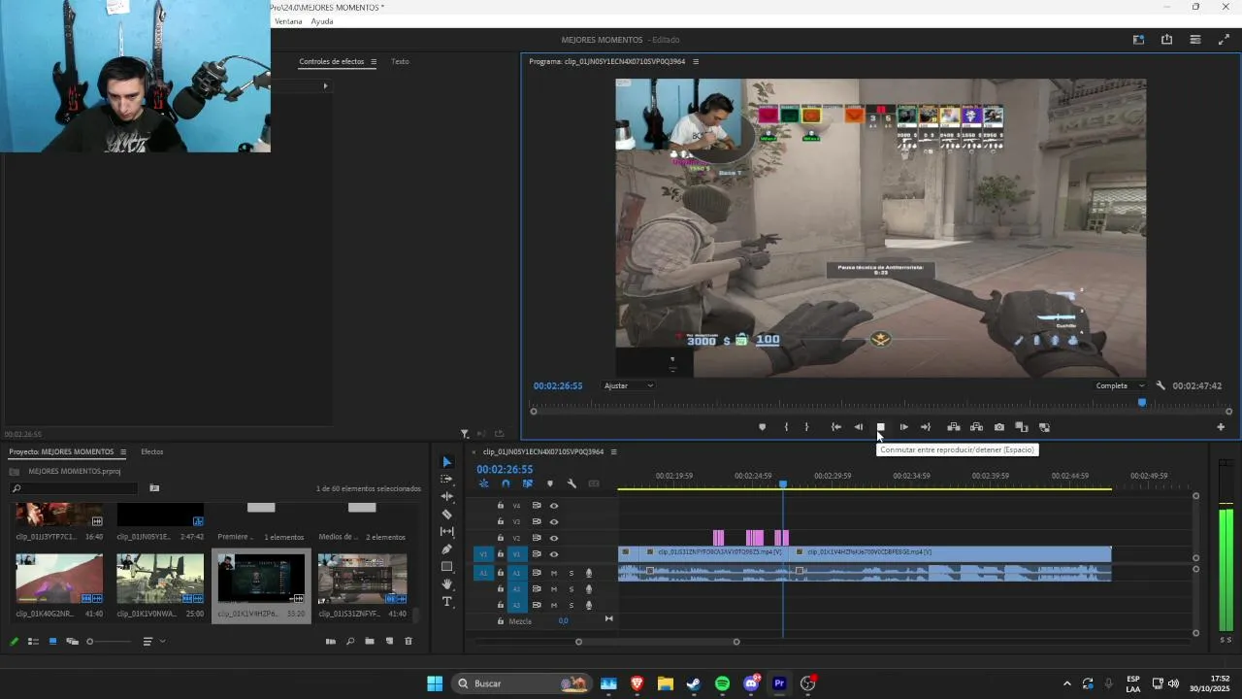
Task: Open Completa playback resolution dropdown
Action: click(1121, 385)
